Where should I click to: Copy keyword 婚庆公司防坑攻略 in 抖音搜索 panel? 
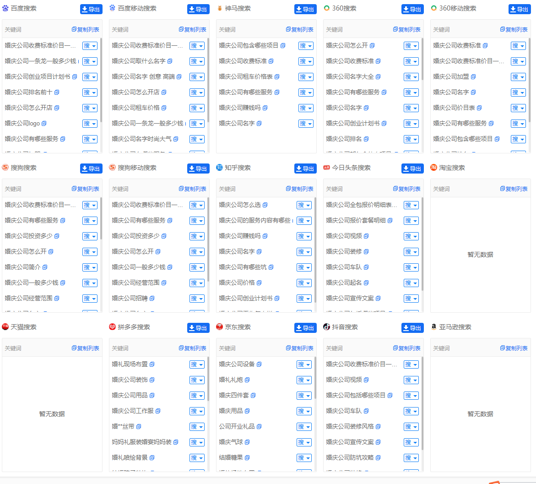point(378,457)
